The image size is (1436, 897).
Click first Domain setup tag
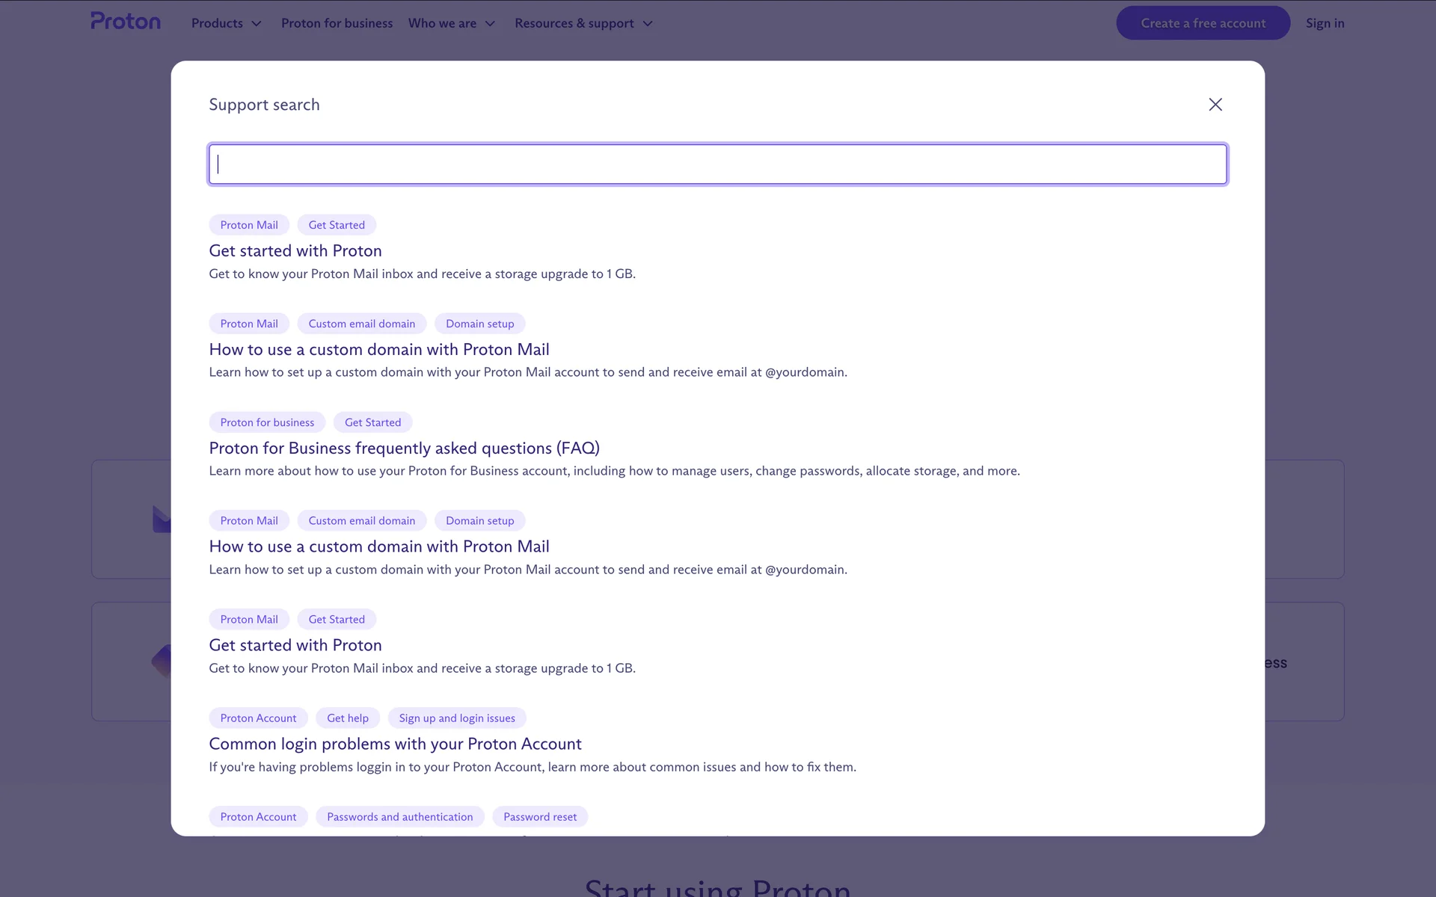click(479, 324)
